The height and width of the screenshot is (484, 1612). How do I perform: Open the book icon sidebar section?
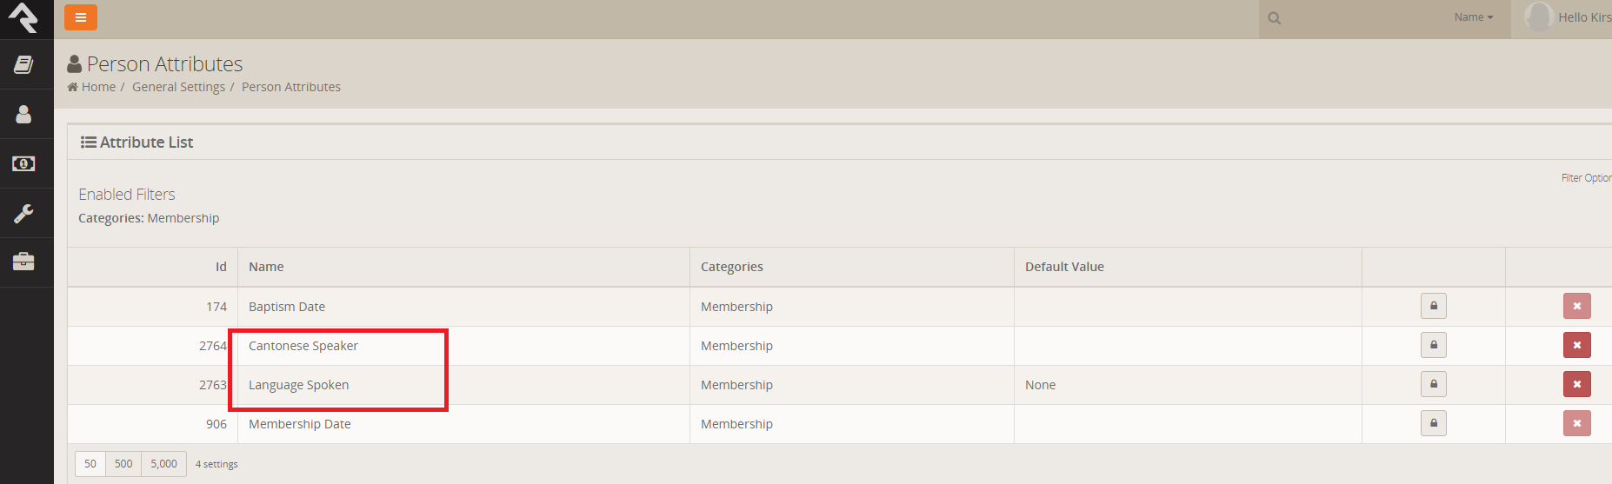[23, 64]
